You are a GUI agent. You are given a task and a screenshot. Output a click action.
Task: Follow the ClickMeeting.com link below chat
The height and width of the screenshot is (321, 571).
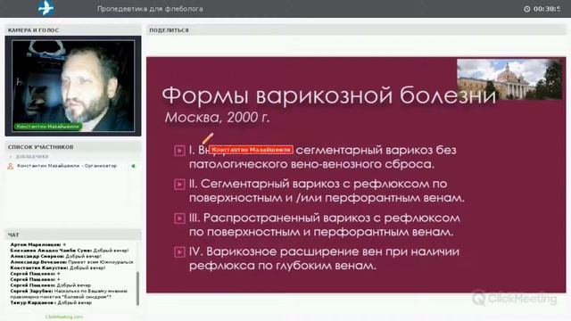64,317
